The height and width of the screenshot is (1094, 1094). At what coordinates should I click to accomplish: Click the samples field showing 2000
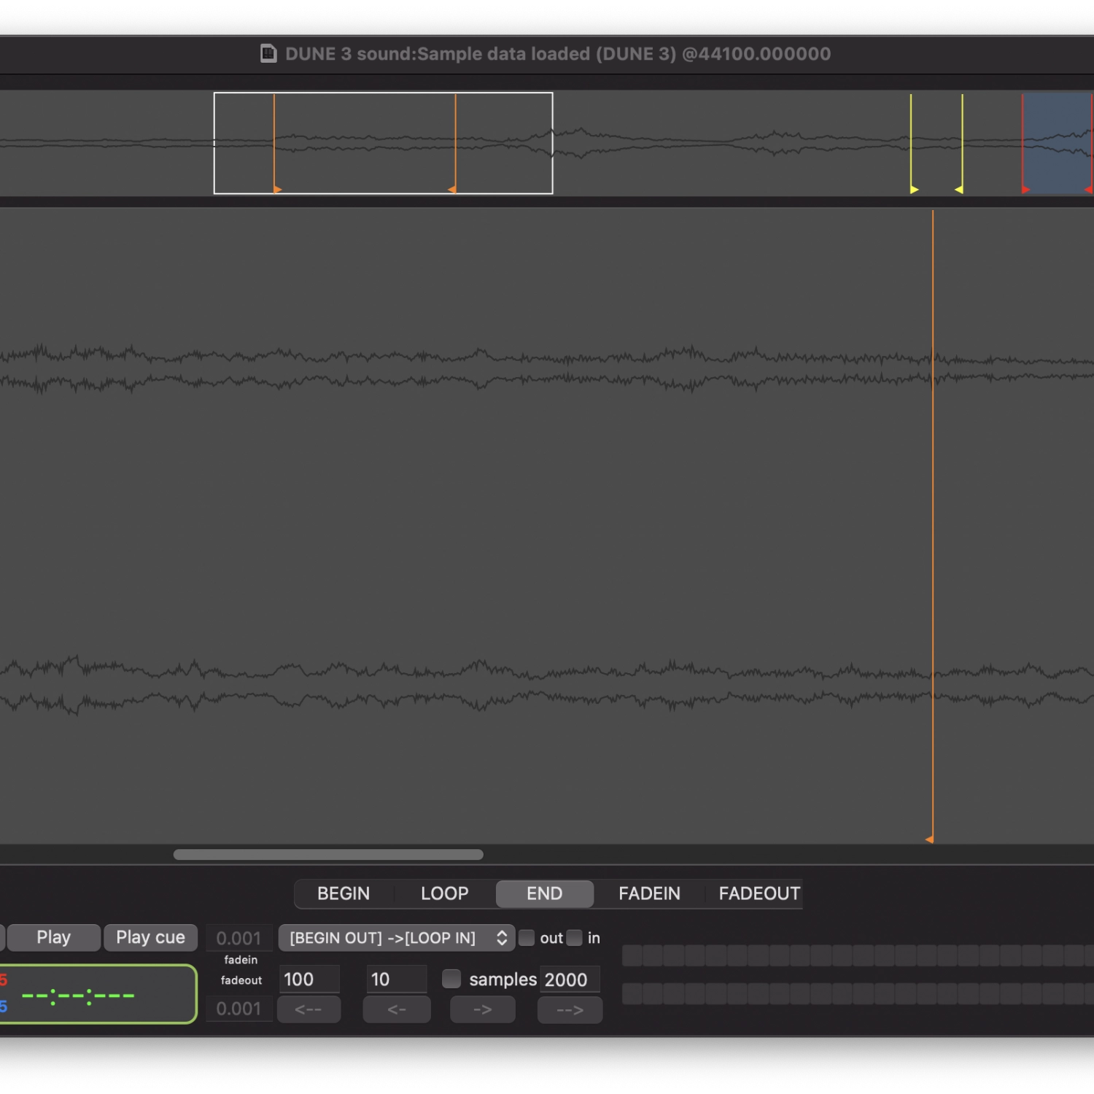570,979
